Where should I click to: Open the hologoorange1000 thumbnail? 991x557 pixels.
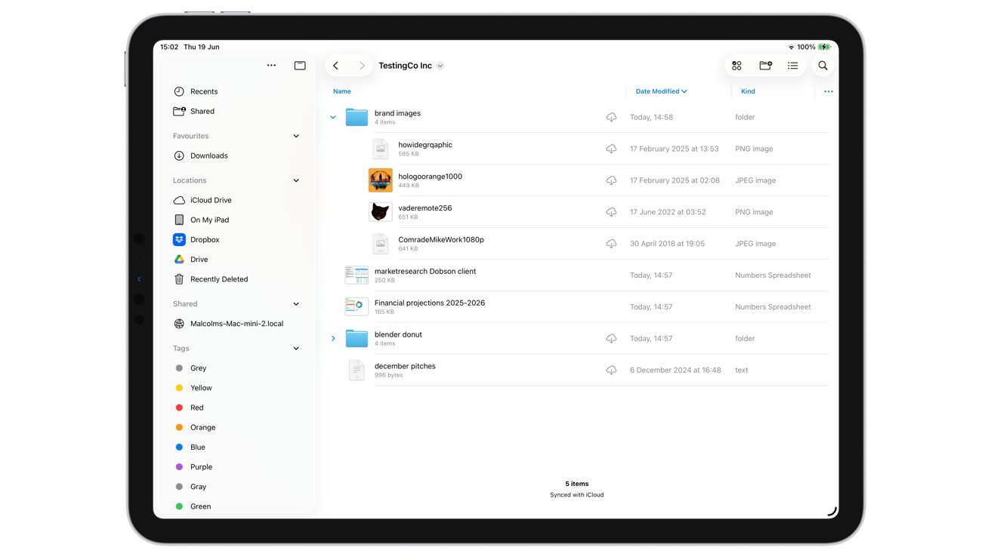point(381,180)
